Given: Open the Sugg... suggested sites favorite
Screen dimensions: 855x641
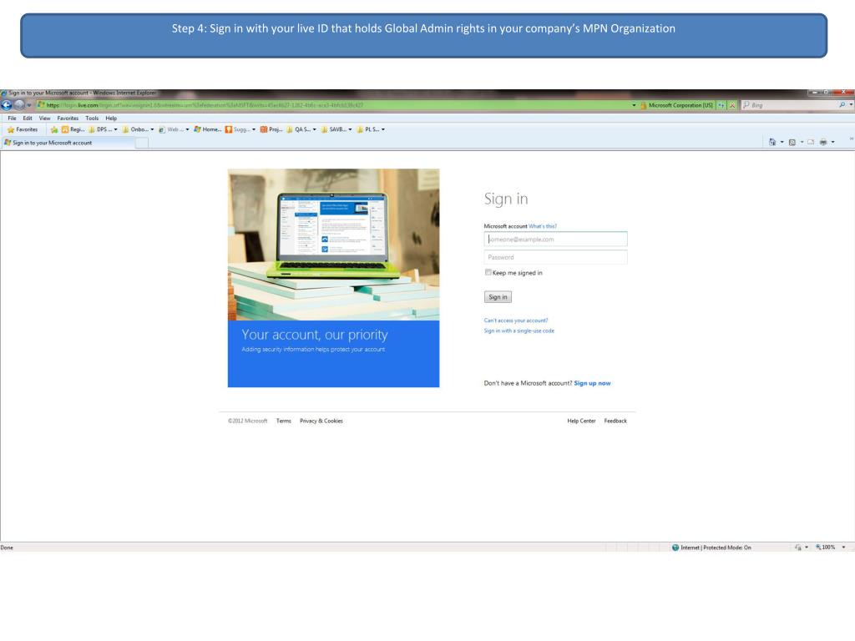Looking at the screenshot, I should pos(238,129).
